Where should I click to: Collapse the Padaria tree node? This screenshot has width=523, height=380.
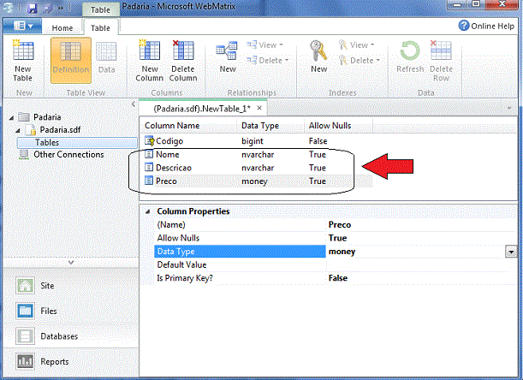click(x=12, y=117)
